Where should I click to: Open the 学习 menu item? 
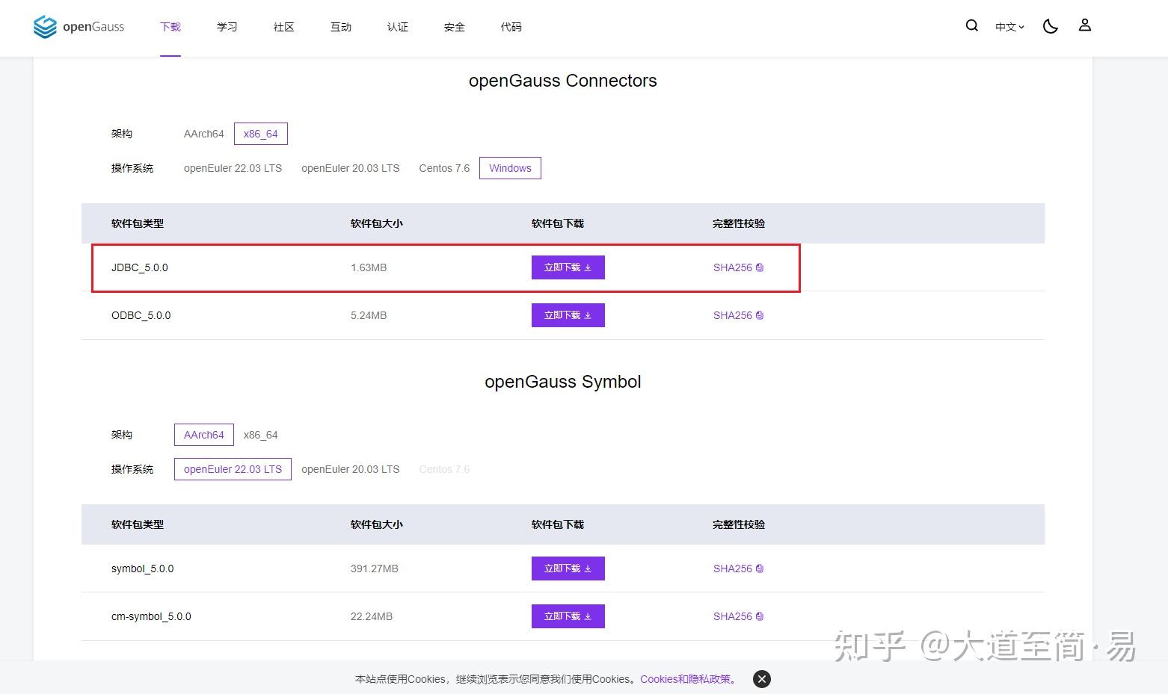pos(227,27)
